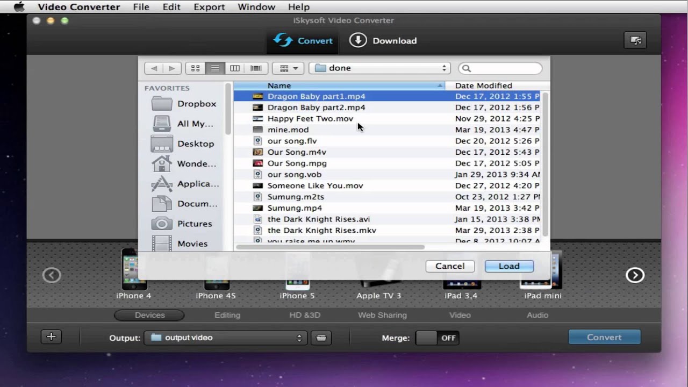Open the item arrangement dropdown
This screenshot has height=387, width=688.
coord(289,68)
